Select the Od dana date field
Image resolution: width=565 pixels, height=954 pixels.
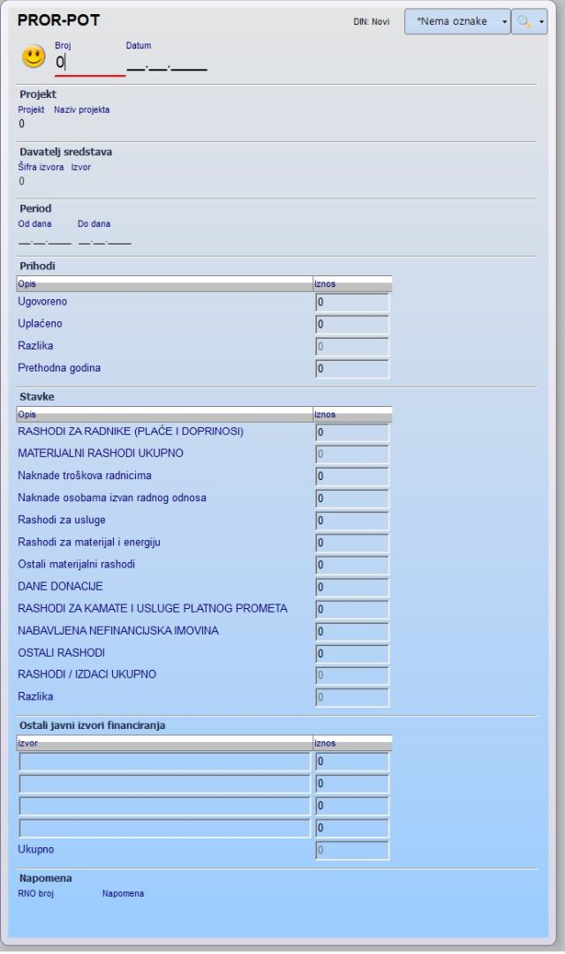[44, 239]
